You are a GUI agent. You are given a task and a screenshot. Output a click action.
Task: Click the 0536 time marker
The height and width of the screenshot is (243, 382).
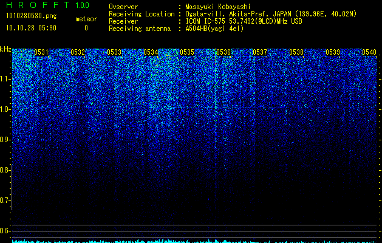[223, 52]
